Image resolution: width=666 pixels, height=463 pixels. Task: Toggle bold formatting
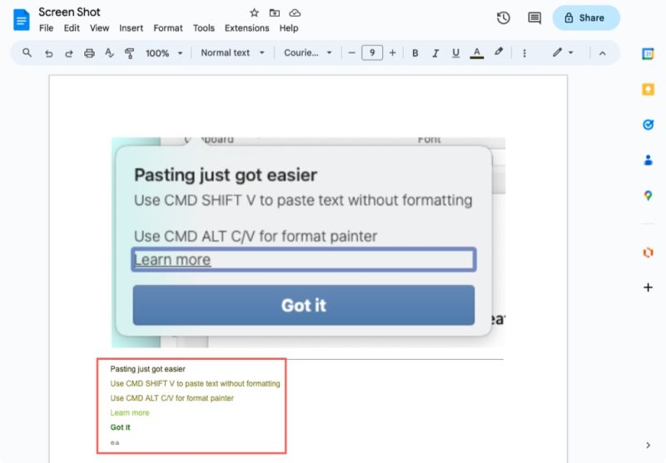pyautogui.click(x=415, y=53)
